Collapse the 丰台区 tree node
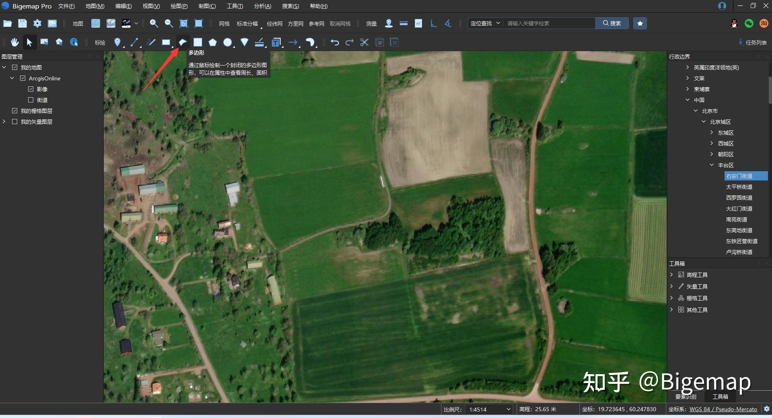 point(712,165)
